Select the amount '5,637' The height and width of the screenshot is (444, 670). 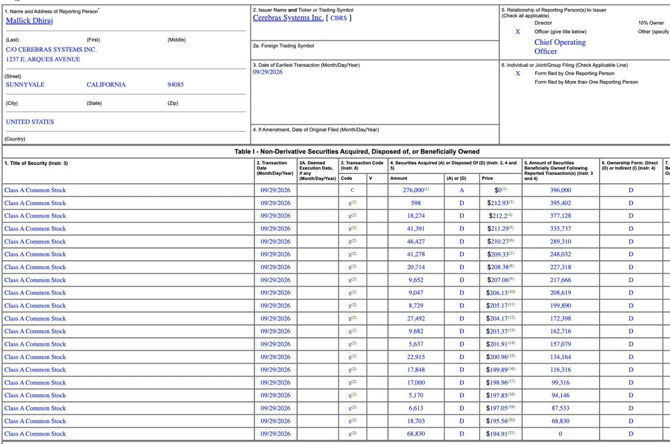click(415, 344)
